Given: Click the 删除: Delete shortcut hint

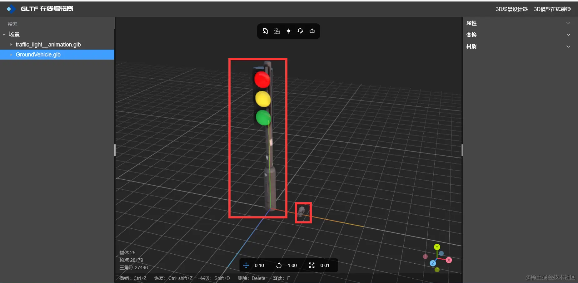Looking at the screenshot, I should pos(251,278).
